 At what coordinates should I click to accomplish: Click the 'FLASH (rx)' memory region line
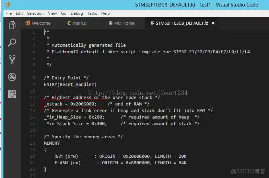point(120,163)
